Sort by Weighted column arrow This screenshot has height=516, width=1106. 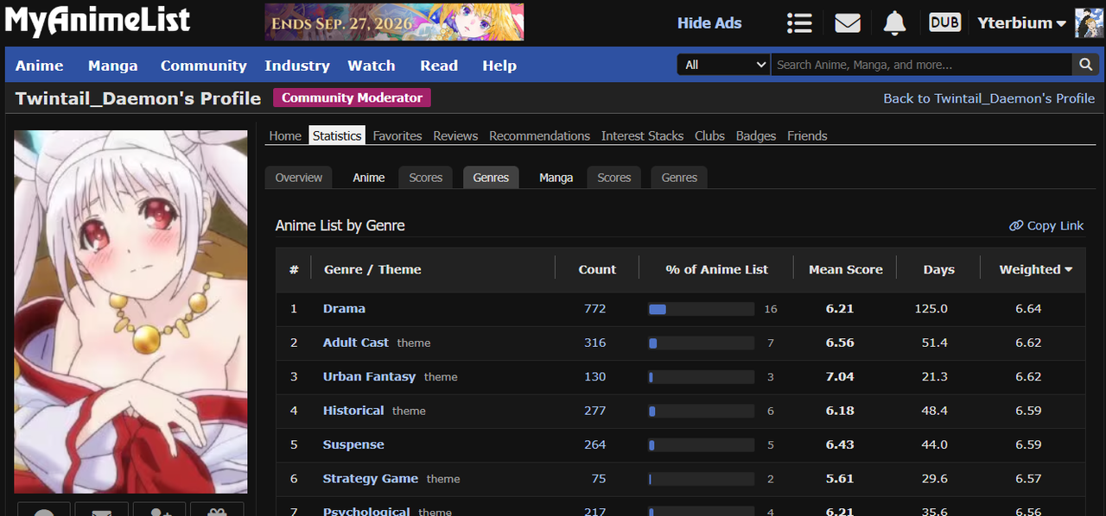click(1069, 270)
